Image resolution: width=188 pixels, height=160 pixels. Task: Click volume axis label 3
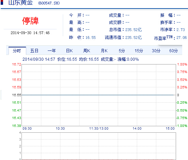click(x=20, y=140)
